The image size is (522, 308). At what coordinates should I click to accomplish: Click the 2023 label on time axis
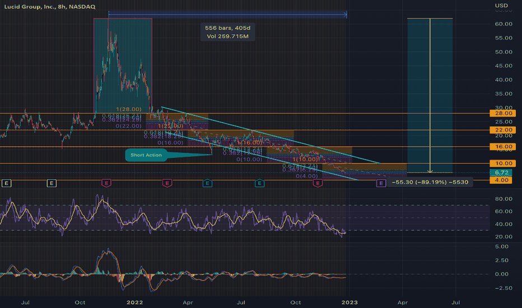point(349,302)
